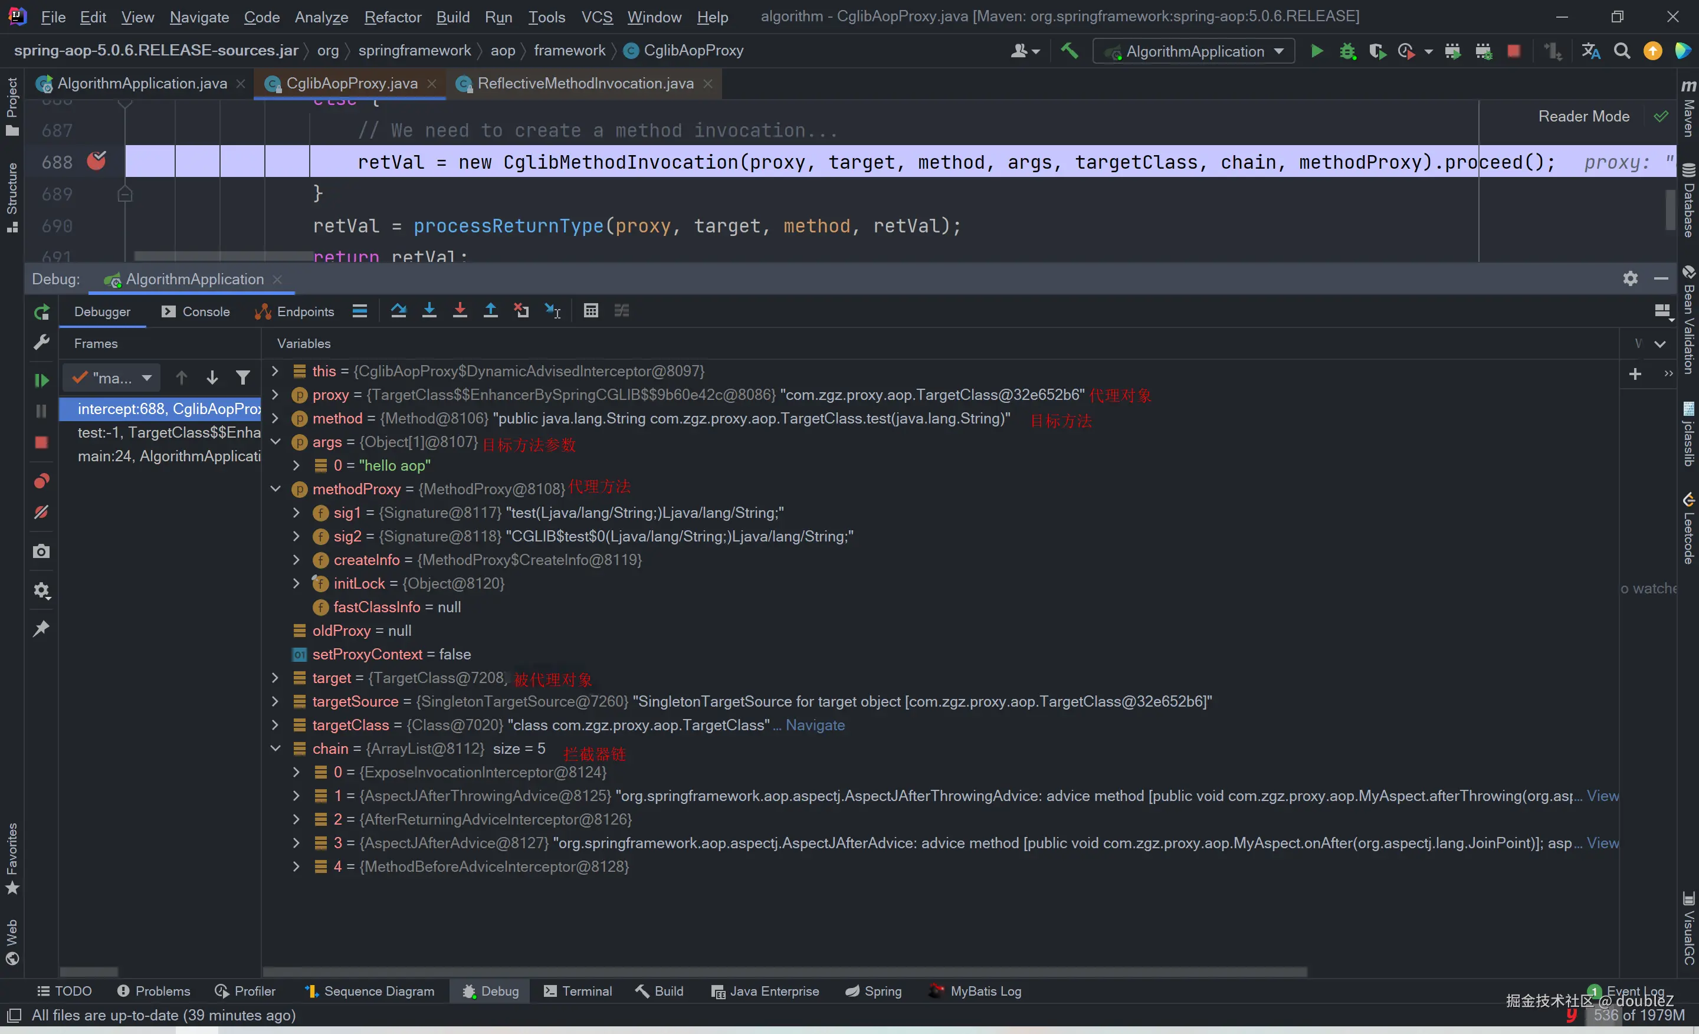This screenshot has width=1699, height=1034.
Task: Click the Evaluate Expression calculator icon
Action: point(591,311)
